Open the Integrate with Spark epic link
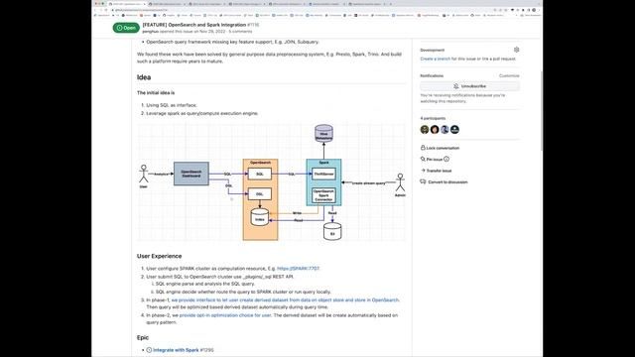This screenshot has width=635, height=357. point(176,350)
